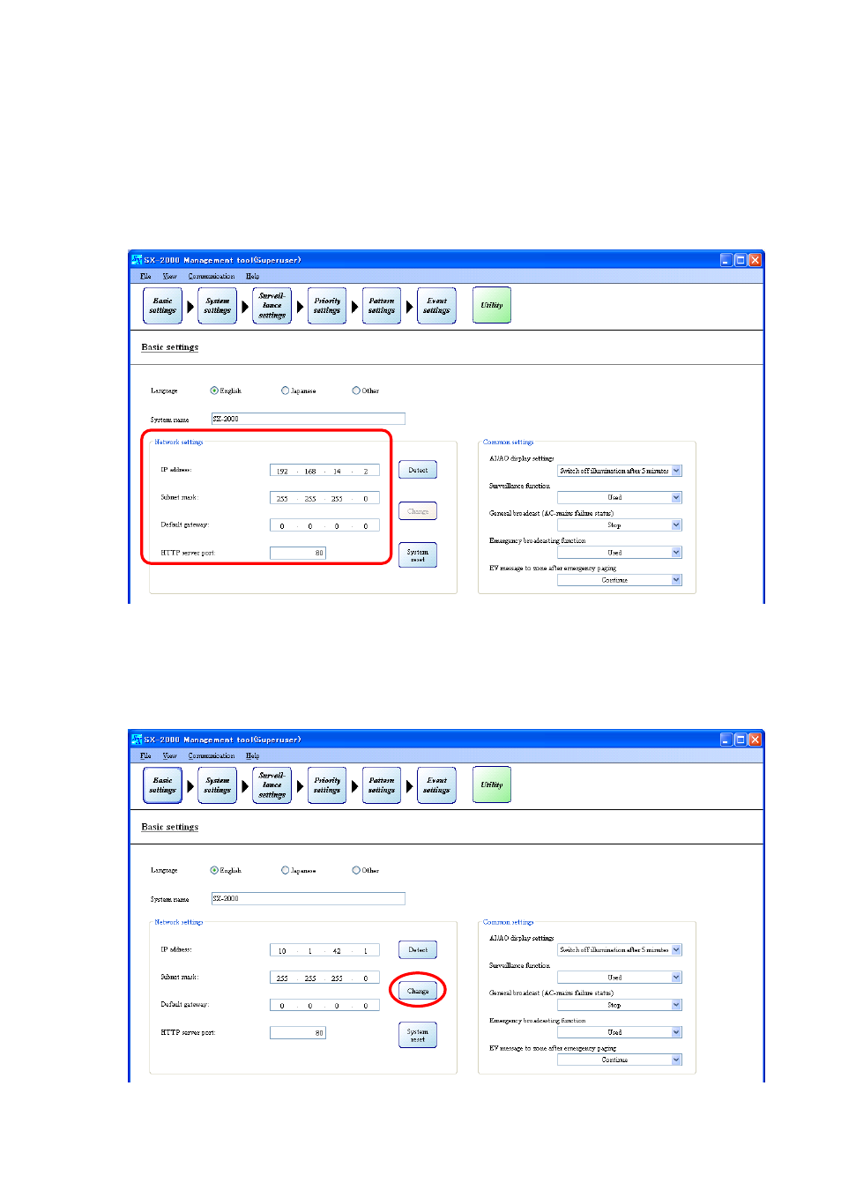The image size is (841, 1190).
Task: Click the Subnet mask field in lower window
Action: click(324, 978)
